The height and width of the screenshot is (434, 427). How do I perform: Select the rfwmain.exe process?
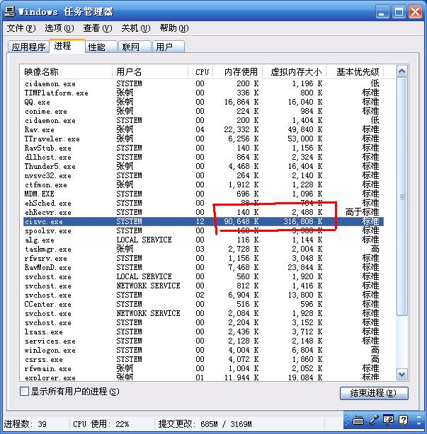(x=203, y=368)
